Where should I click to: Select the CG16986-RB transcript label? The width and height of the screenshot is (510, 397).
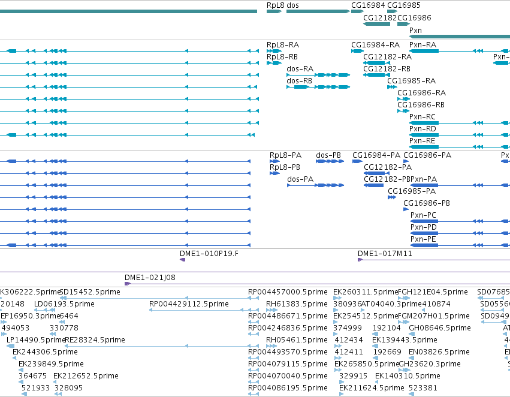pos(421,105)
